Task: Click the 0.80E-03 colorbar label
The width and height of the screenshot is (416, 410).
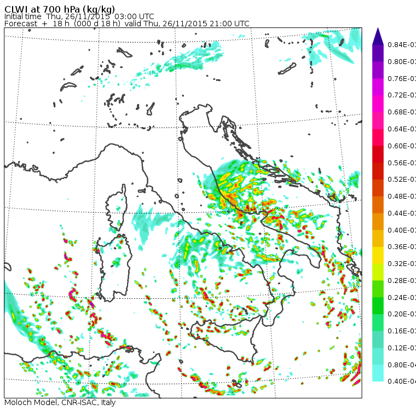Action: coord(402,61)
